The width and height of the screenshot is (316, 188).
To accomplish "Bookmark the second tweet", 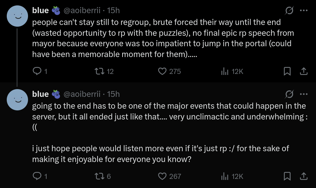I will click(x=287, y=176).
